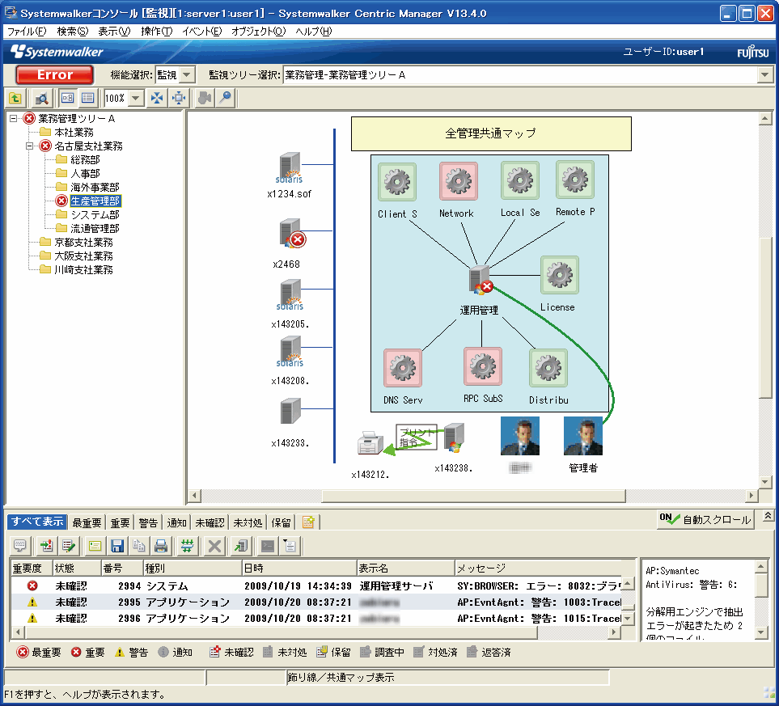
Task: Select the x143212 printer node
Action: pyautogui.click(x=370, y=443)
